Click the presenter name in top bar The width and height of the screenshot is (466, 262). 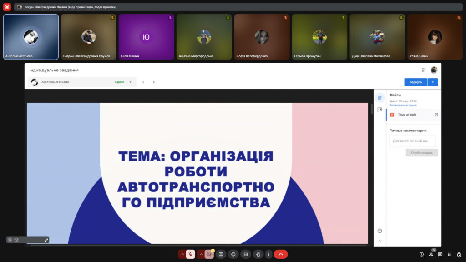coord(71,7)
